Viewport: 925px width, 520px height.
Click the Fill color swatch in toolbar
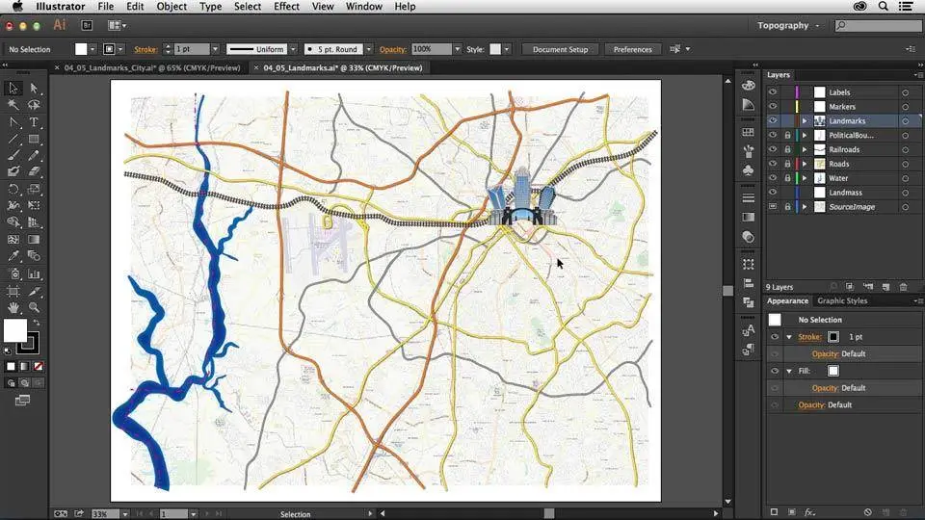point(15,331)
